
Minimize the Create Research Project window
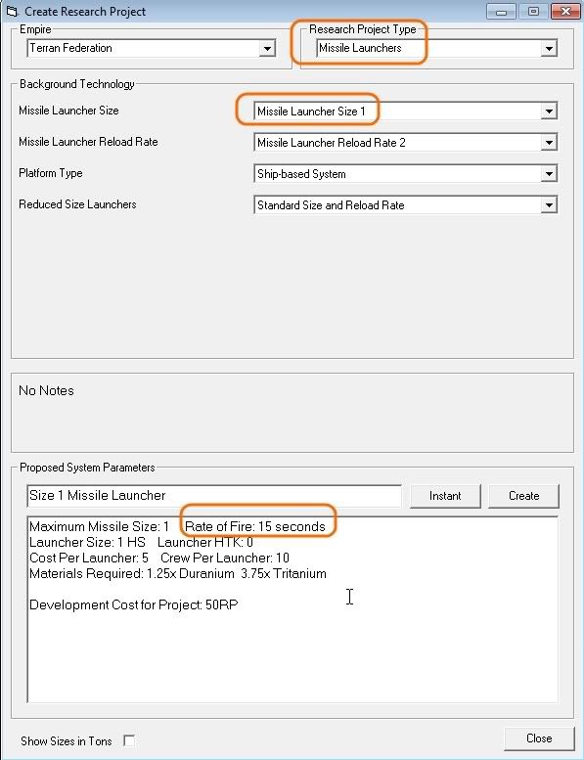(501, 12)
